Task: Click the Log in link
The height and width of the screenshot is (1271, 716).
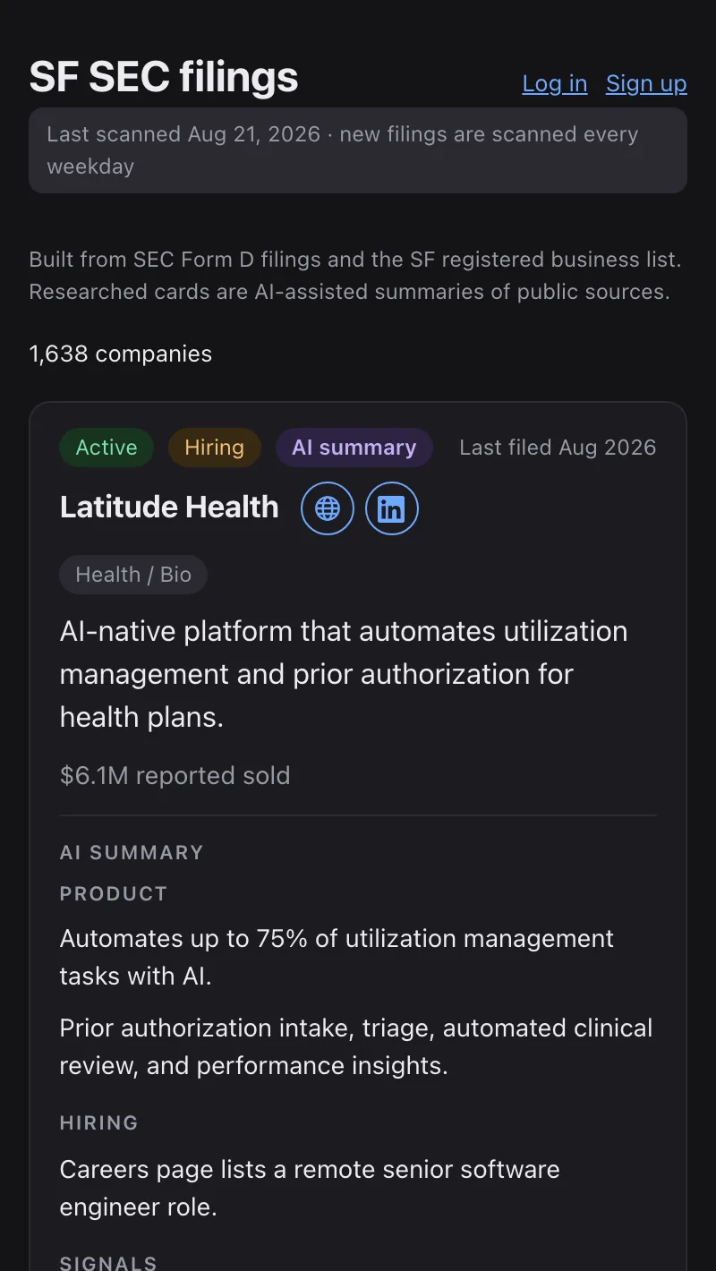Action: pos(555,83)
